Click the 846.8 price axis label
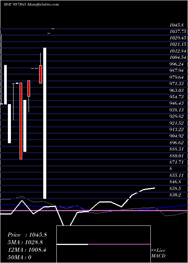This screenshot has height=263, width=188. pos(176,182)
